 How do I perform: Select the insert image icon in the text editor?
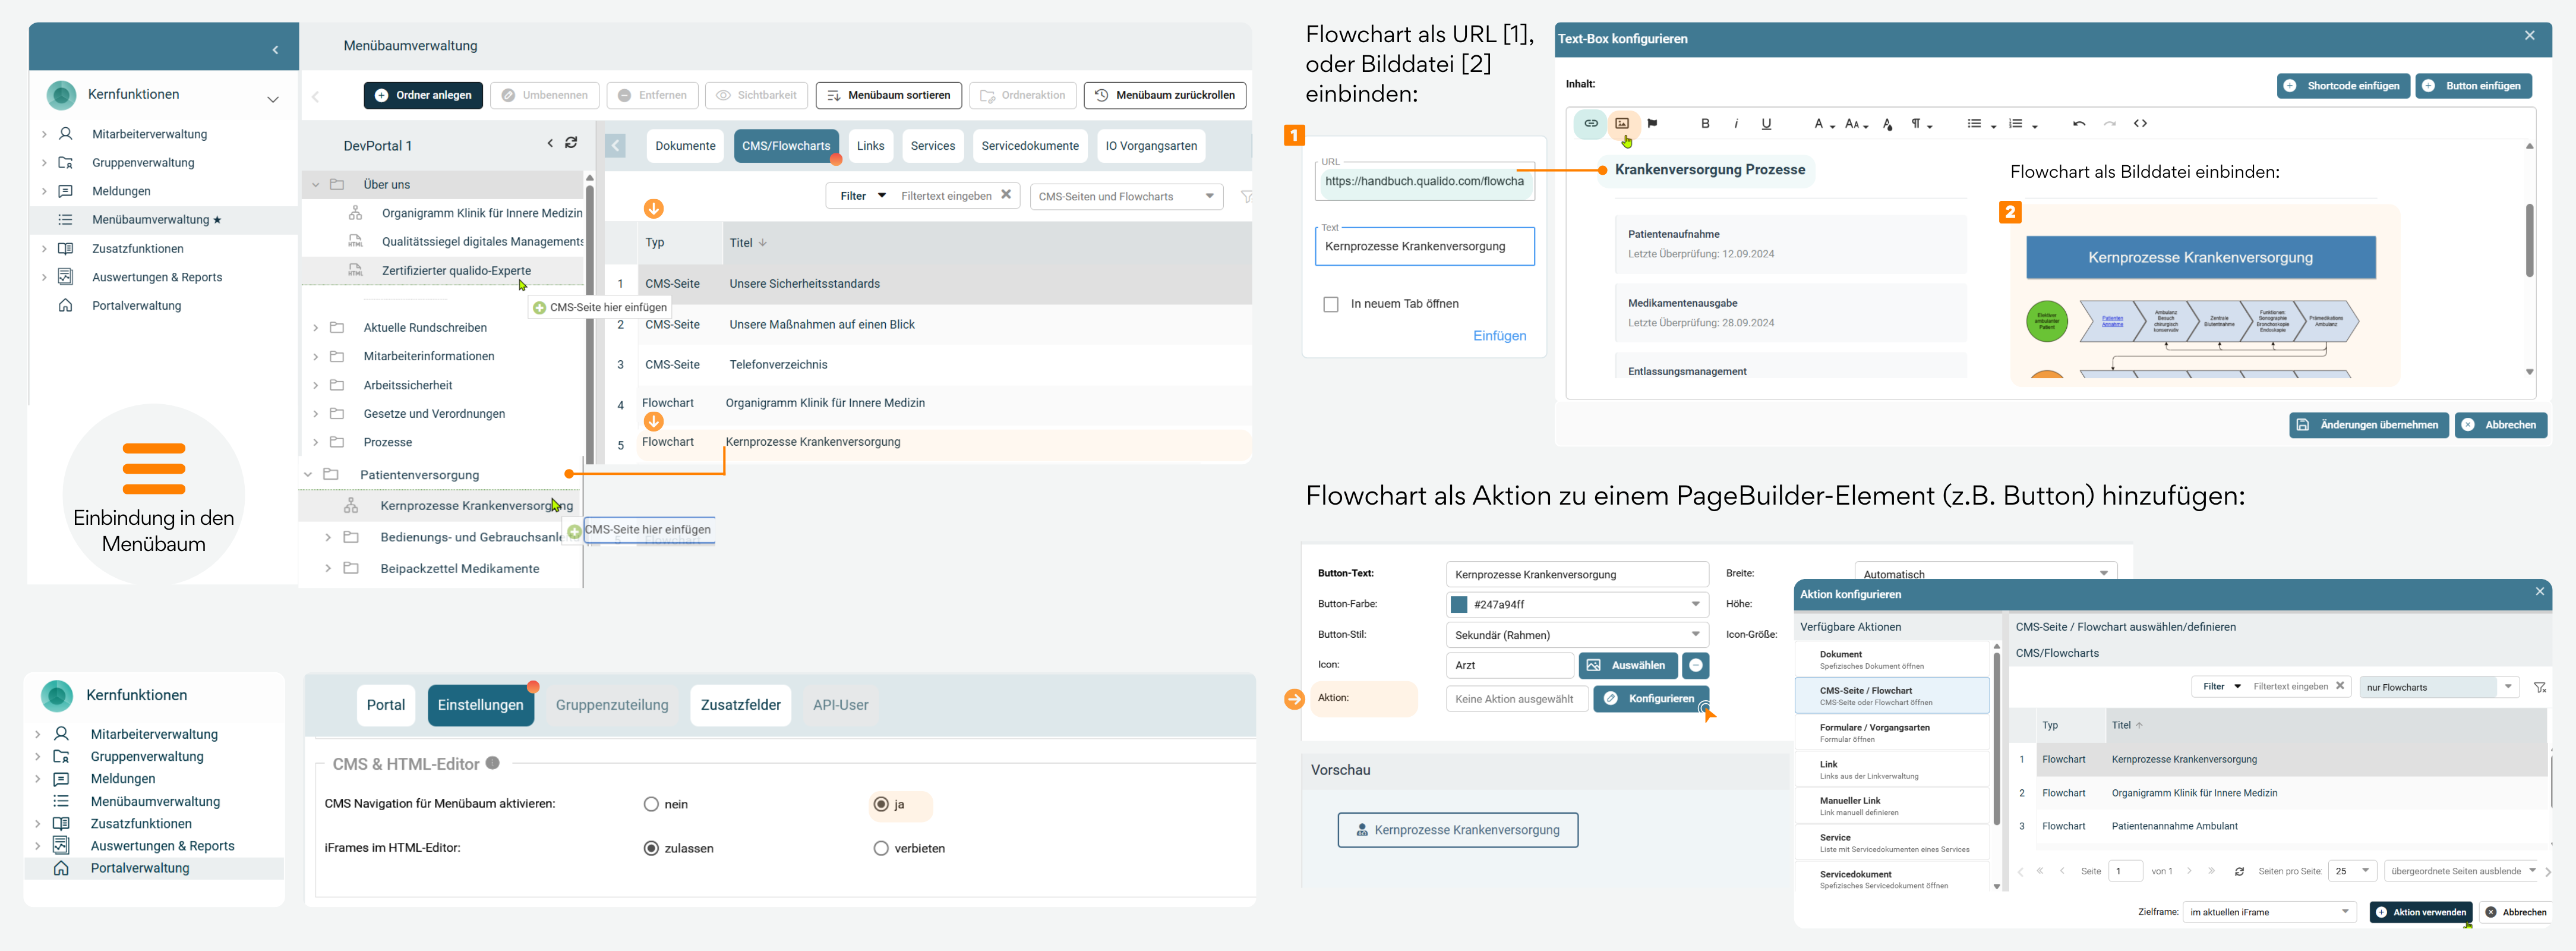click(1622, 123)
